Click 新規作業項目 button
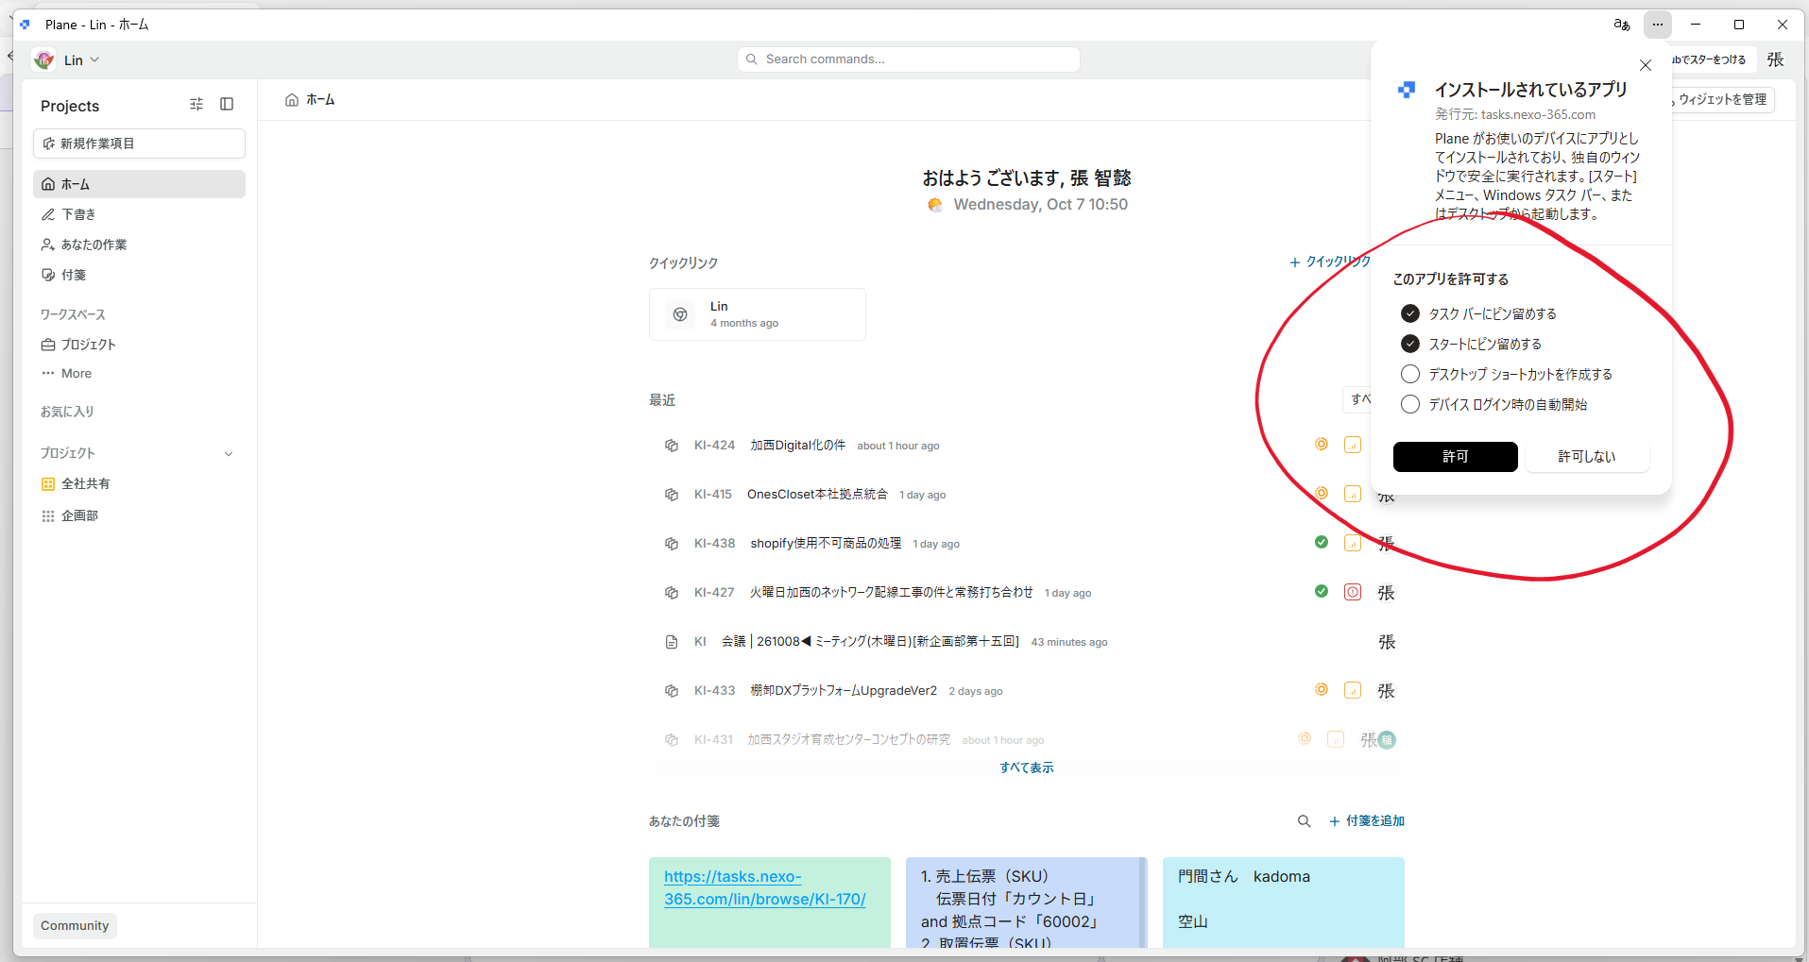 click(139, 143)
